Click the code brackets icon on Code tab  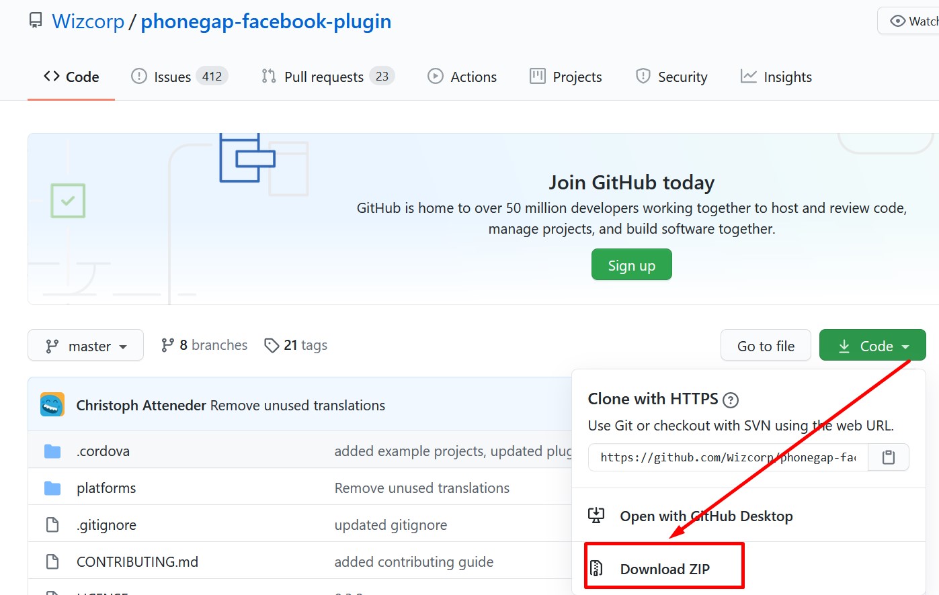(52, 76)
